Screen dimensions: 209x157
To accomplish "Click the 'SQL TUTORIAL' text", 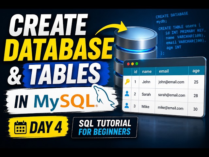I will click(x=105, y=123).
